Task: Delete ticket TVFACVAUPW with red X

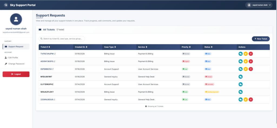Action: pyautogui.click(x=251, y=54)
